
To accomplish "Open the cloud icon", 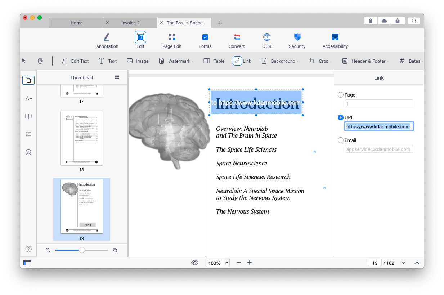I will (x=384, y=21).
